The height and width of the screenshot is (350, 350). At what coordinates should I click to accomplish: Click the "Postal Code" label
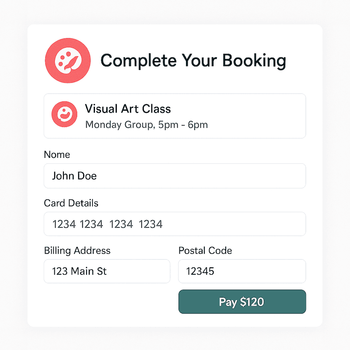[x=205, y=251]
